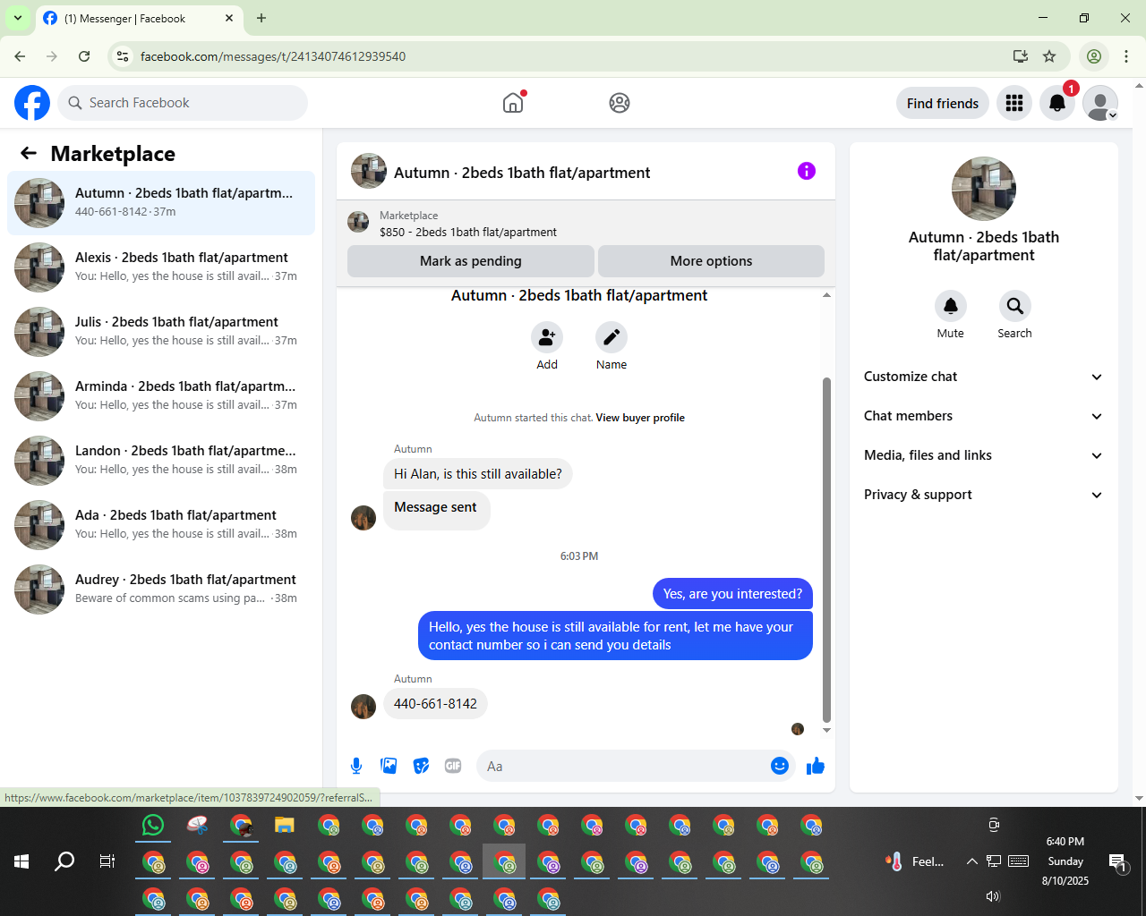
Task: Click the 440-661-8142 message bubble
Action: [x=436, y=704]
